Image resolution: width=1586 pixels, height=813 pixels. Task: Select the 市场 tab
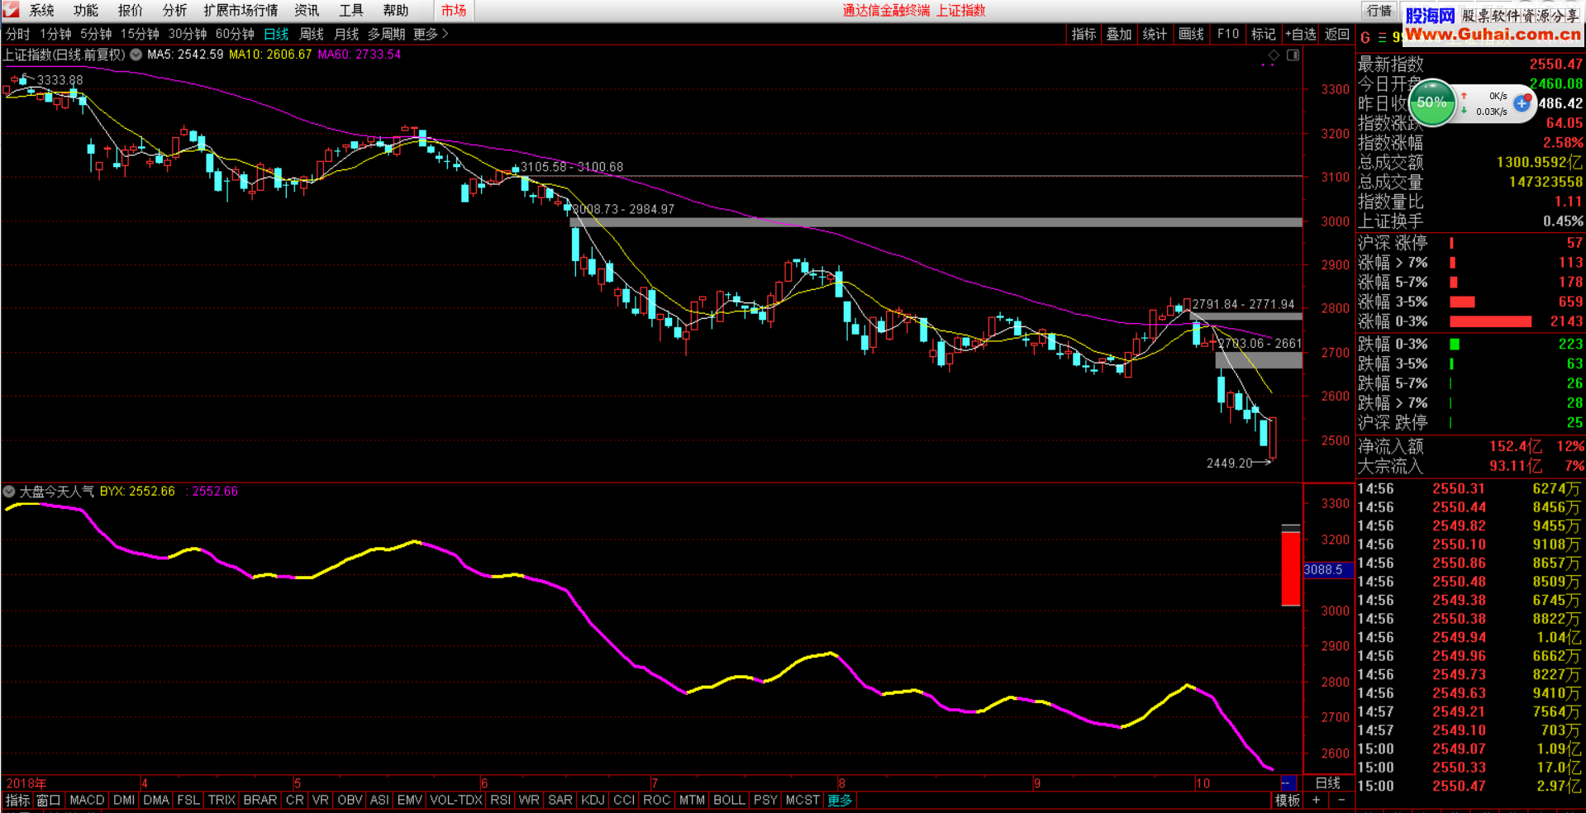click(x=454, y=11)
